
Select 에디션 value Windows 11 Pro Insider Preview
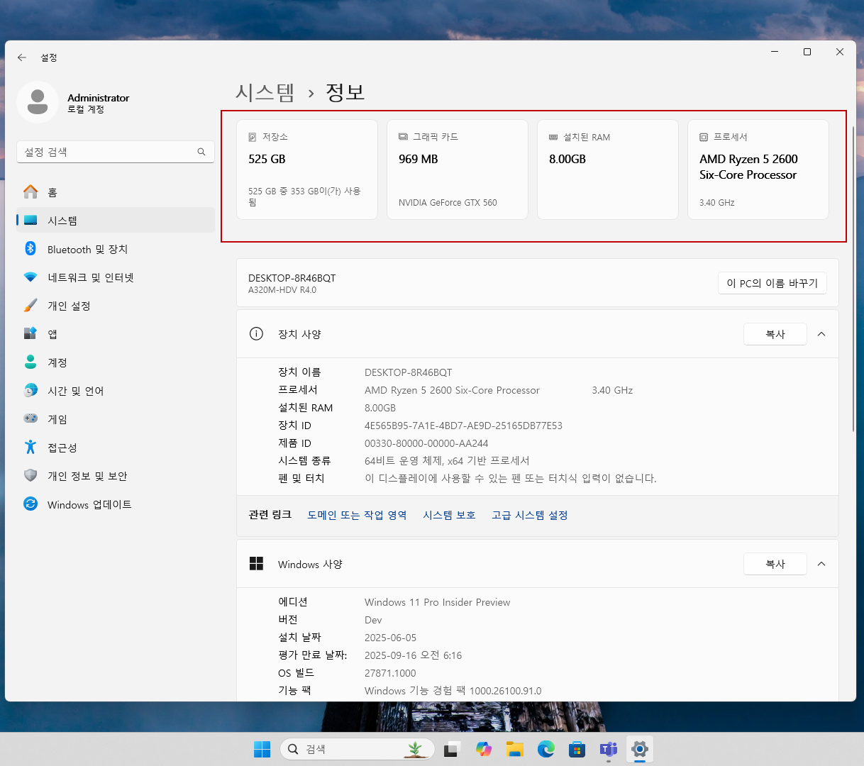pos(438,602)
